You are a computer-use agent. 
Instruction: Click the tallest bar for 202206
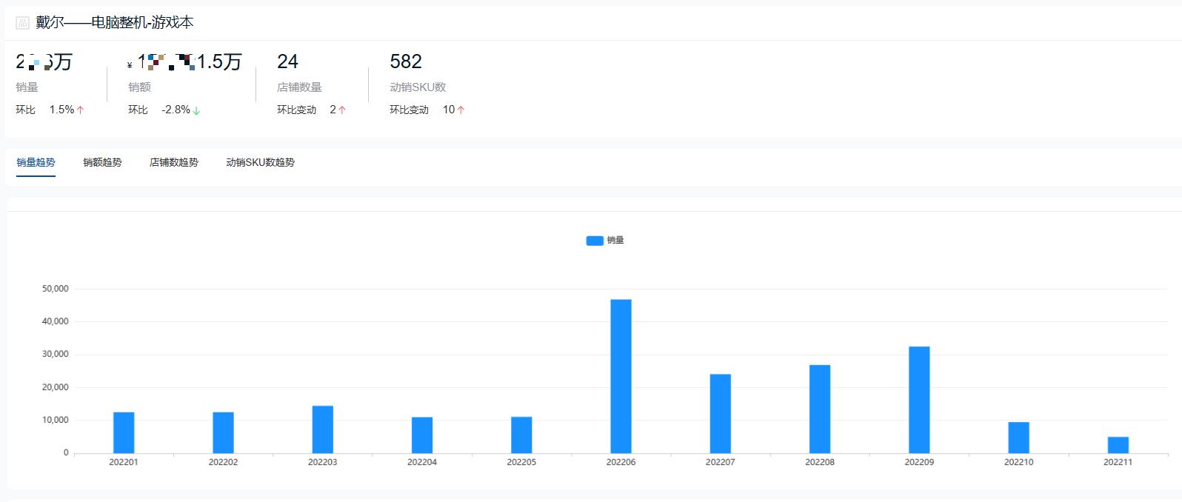(x=621, y=376)
